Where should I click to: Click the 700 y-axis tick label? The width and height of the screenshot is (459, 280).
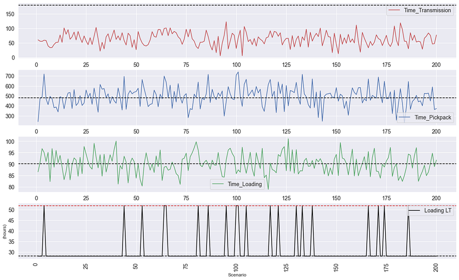coord(10,76)
